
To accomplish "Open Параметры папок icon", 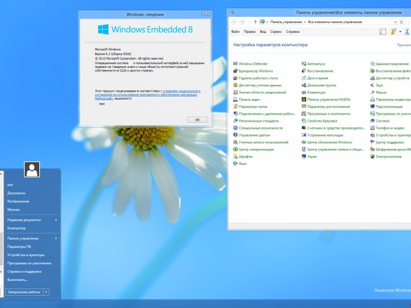I will (x=235, y=106).
